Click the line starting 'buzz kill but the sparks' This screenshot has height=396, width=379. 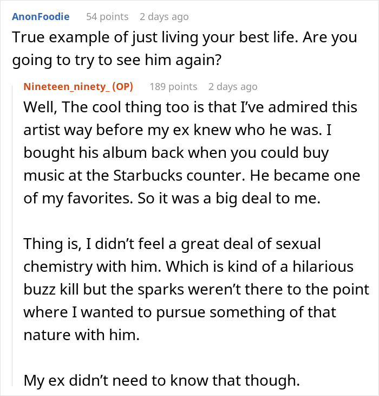point(197,289)
